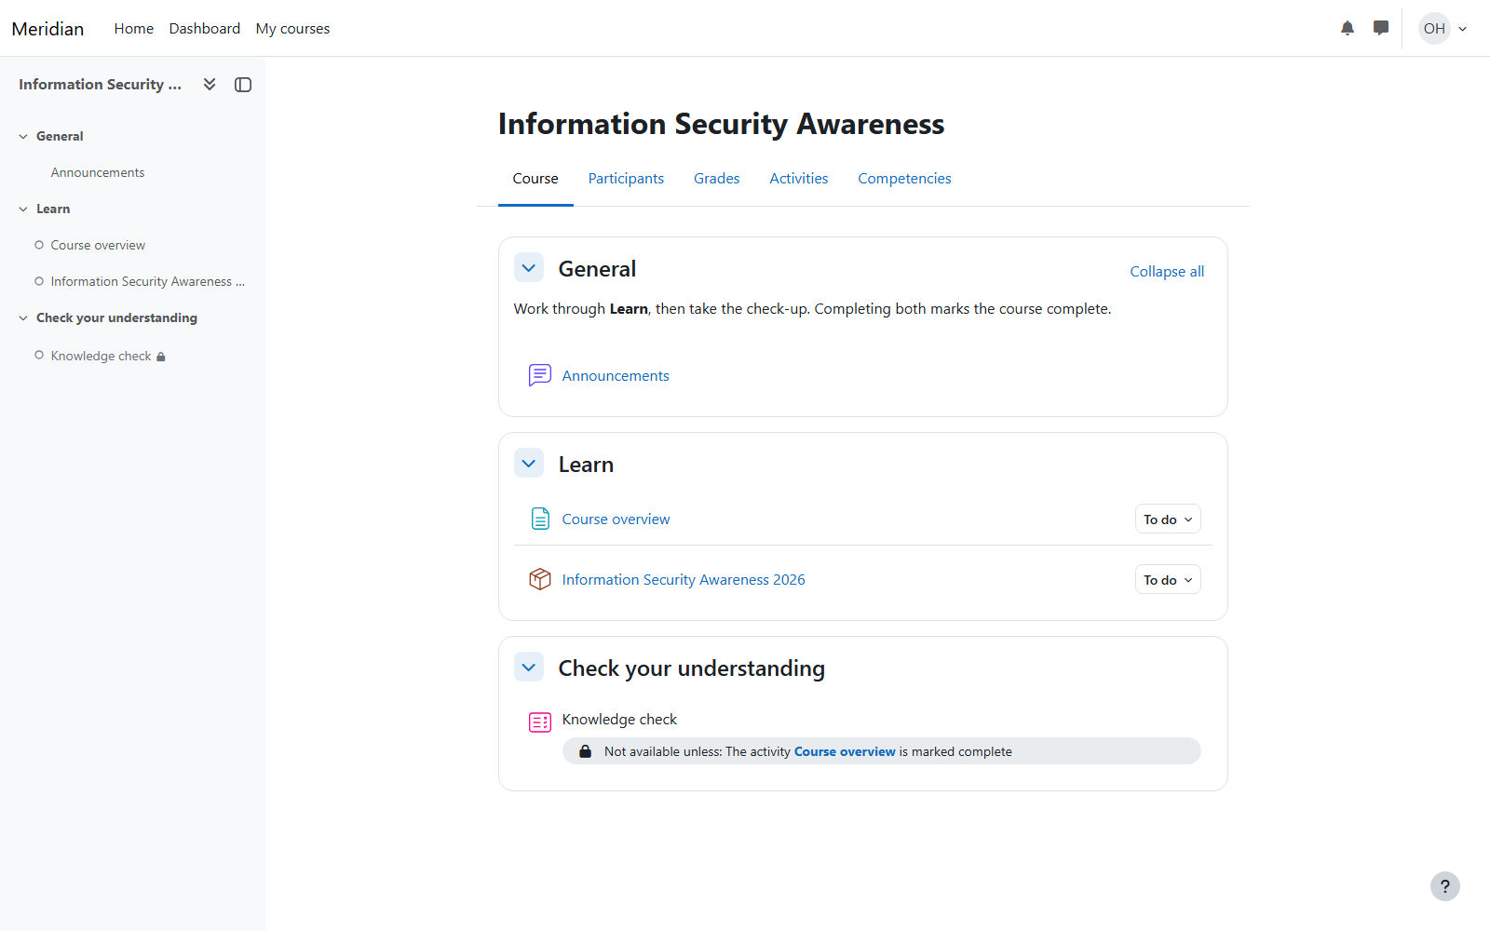Go to Home in top navigation
This screenshot has height=931, width=1490.
pyautogui.click(x=134, y=29)
